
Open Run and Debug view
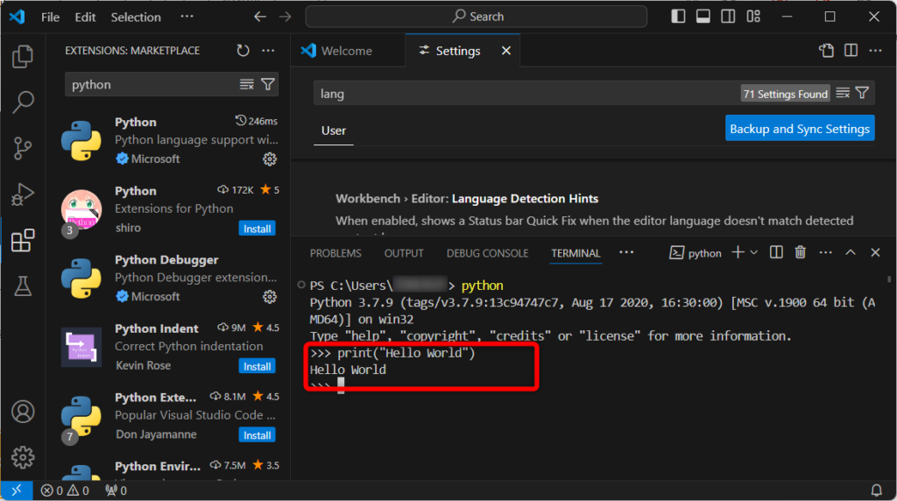pos(23,194)
